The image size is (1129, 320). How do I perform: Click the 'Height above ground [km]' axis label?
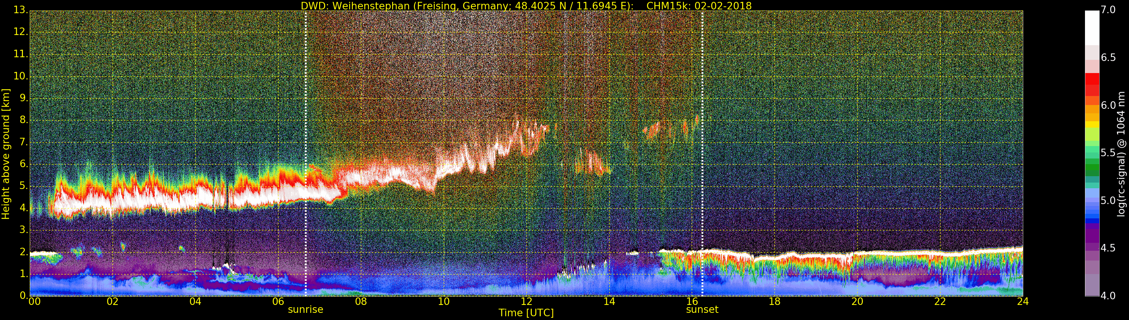coord(6,154)
